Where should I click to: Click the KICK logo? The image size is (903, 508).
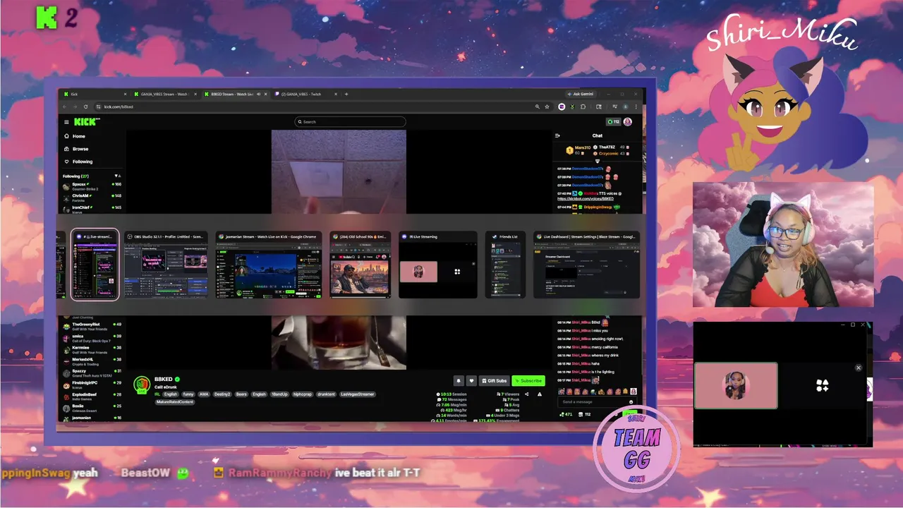coord(87,121)
